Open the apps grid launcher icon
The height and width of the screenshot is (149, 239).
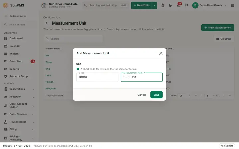pos(233,5)
